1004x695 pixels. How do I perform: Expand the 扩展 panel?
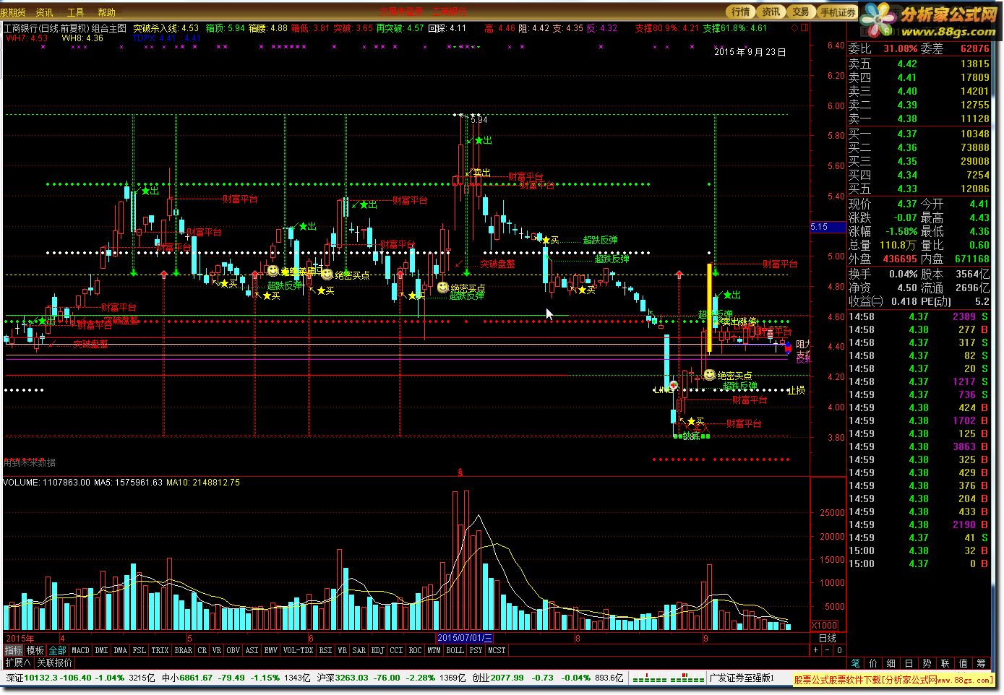[x=18, y=662]
